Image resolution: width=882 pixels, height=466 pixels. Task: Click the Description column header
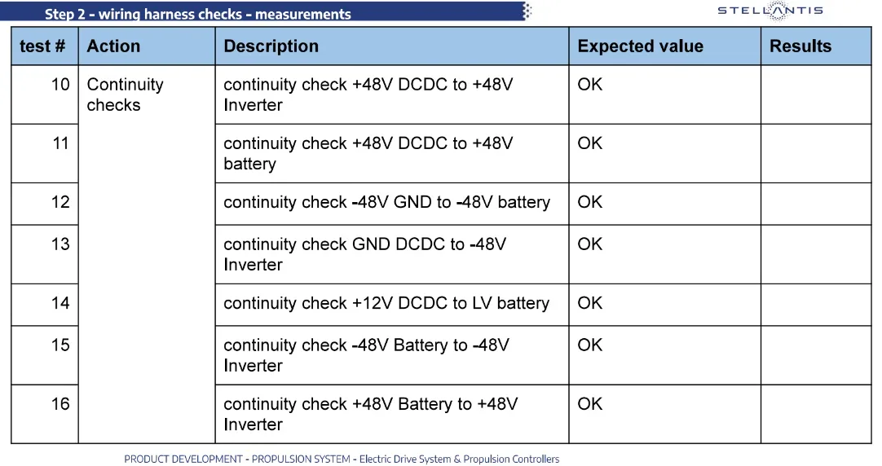(x=392, y=46)
